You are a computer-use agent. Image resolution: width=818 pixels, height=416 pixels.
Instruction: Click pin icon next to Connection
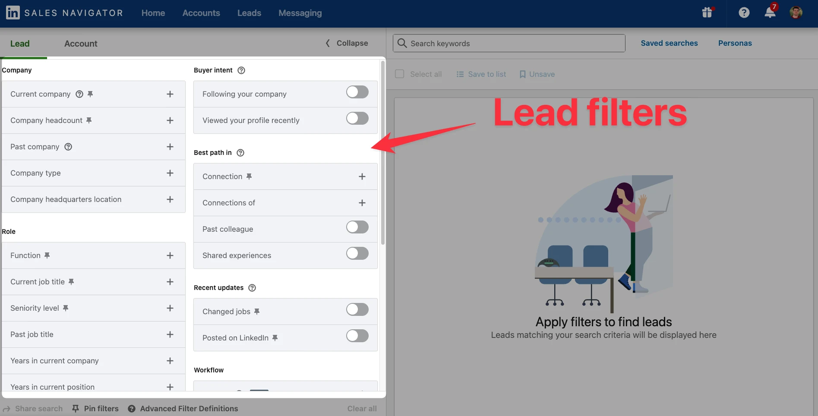249,176
